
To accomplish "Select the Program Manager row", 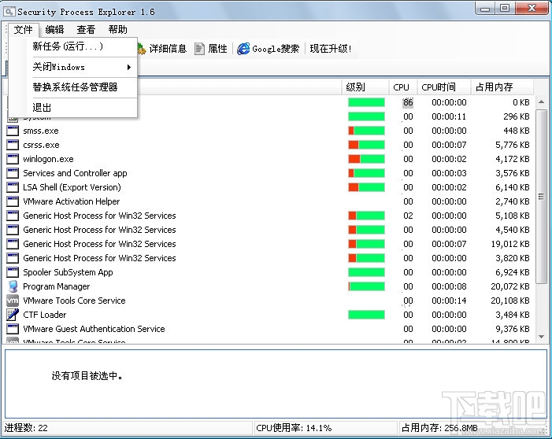I will tap(270, 286).
